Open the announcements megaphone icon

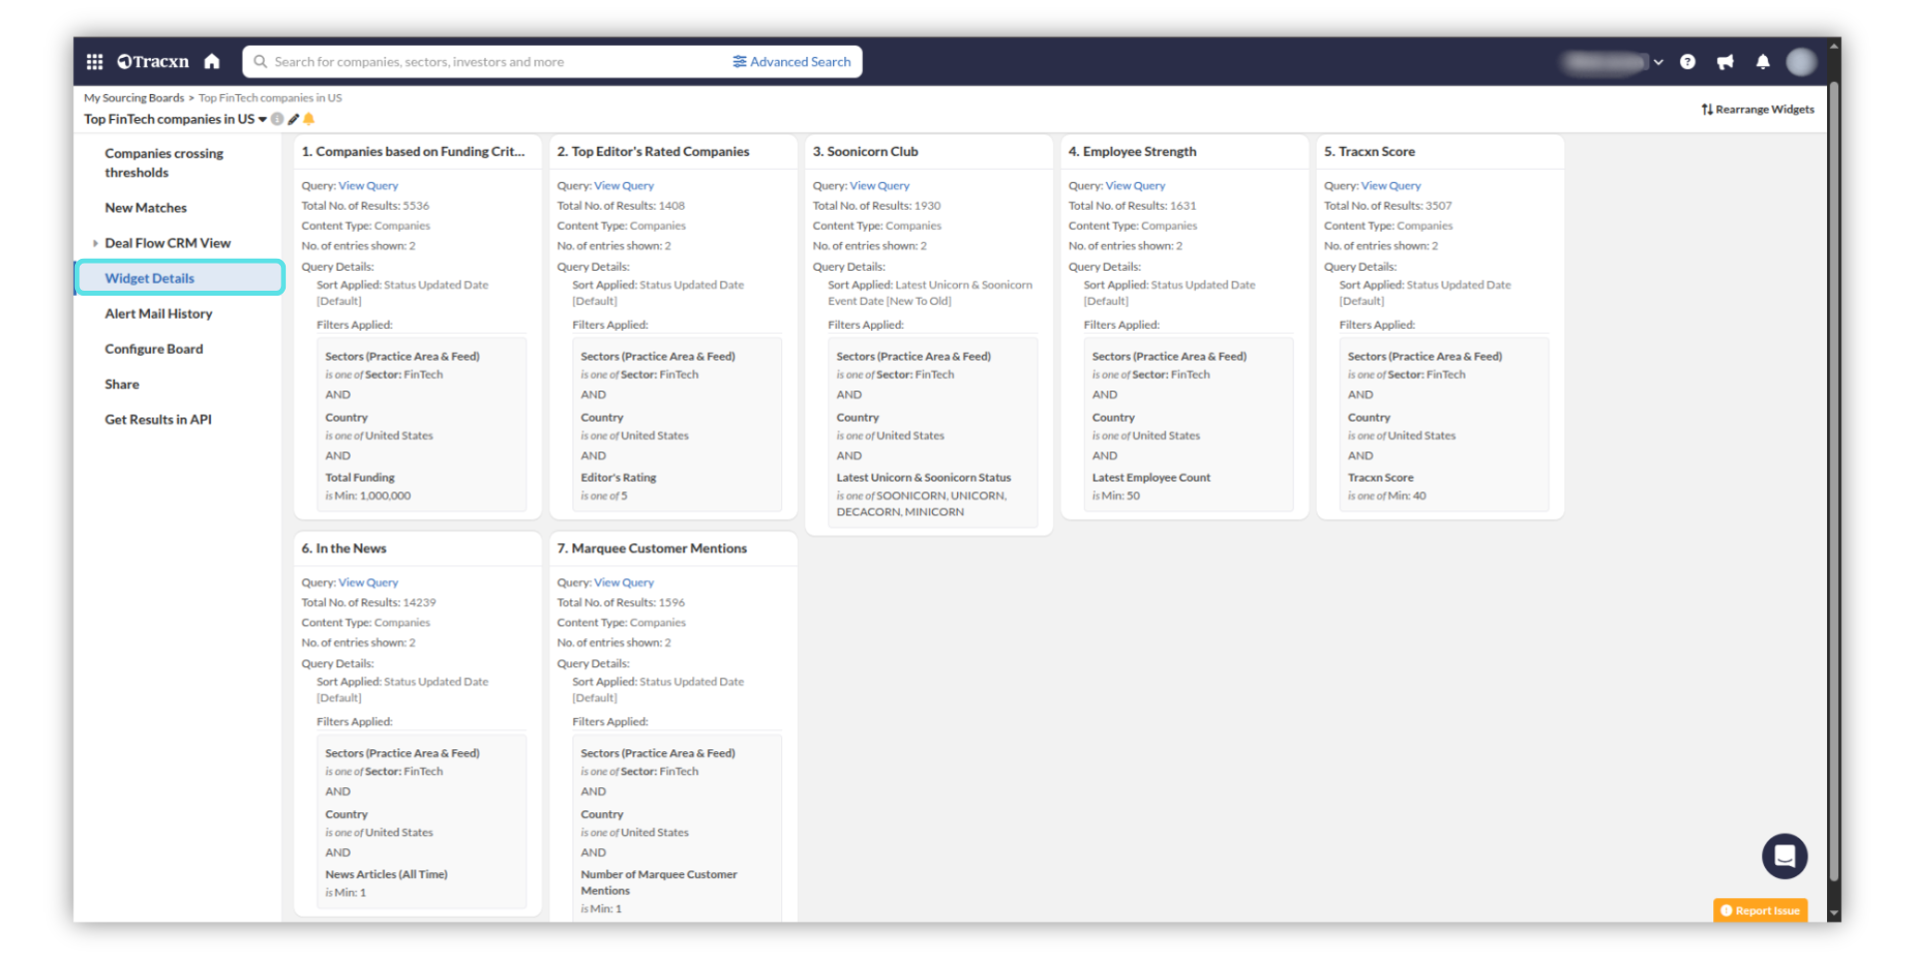click(x=1725, y=62)
